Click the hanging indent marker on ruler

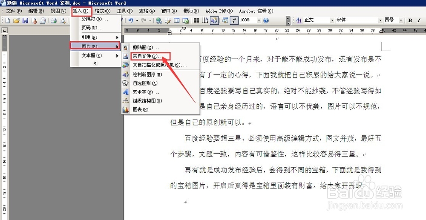[170, 32]
